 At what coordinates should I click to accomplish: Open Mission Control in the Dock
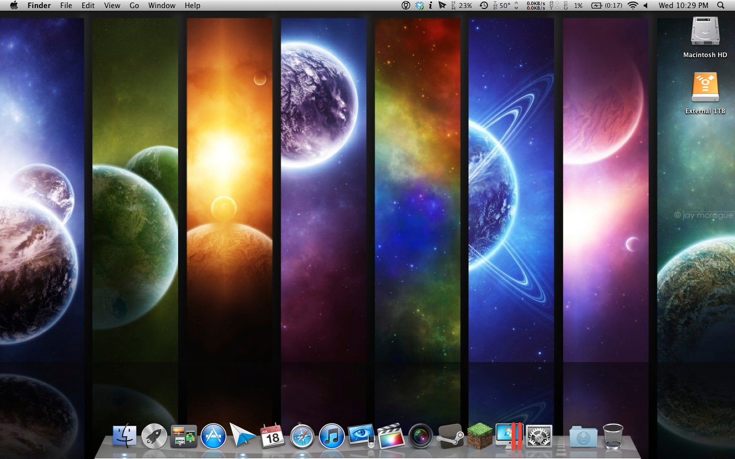pos(184,437)
